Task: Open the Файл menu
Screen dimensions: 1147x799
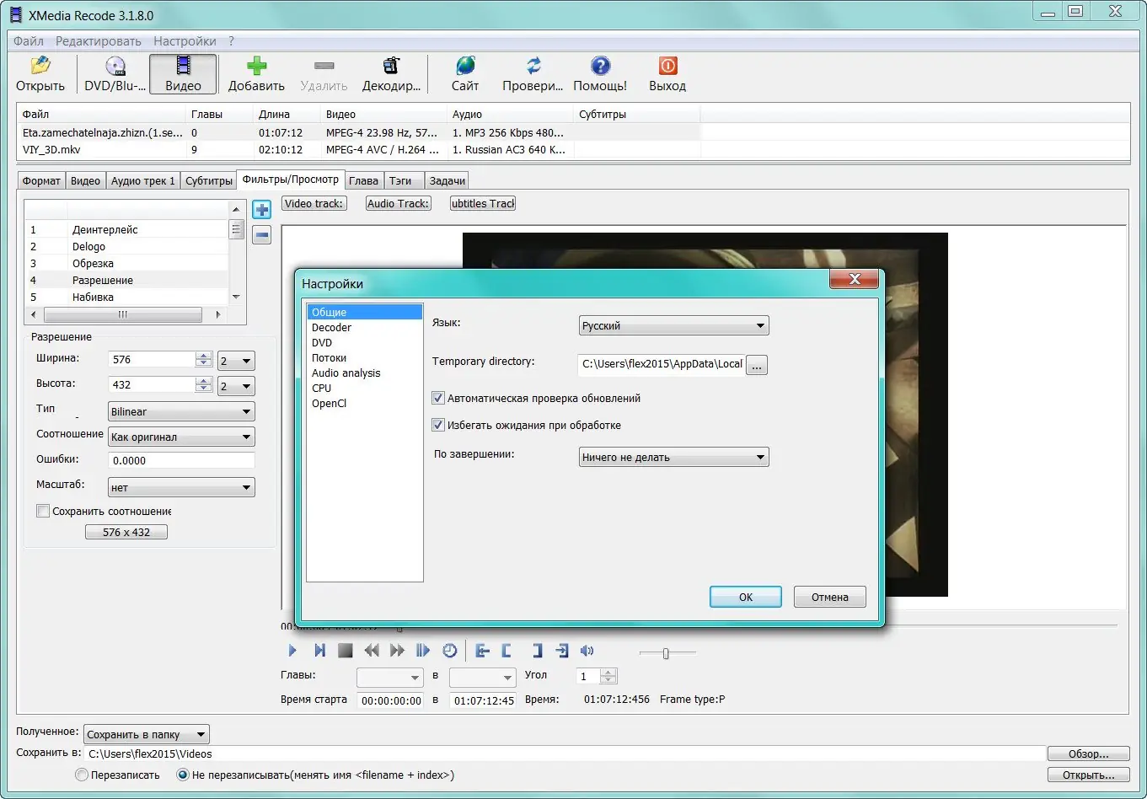Action: pos(29,40)
